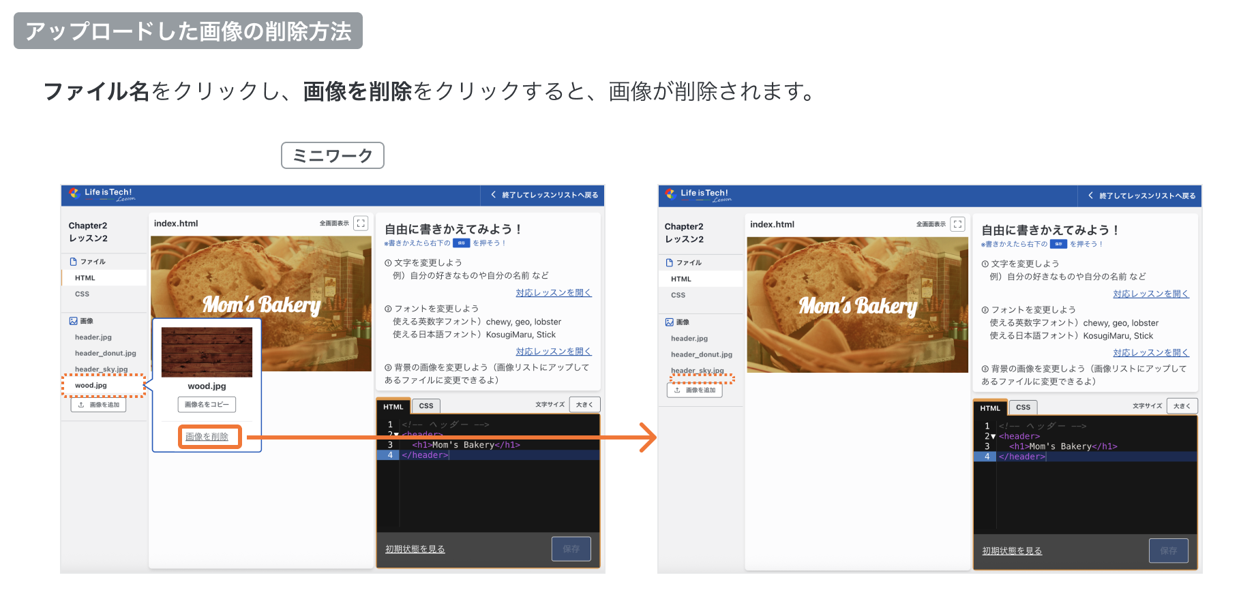Screen dimensions: 1241x601
Task: Click 初期状態を見る link in left editor
Action: coord(415,549)
